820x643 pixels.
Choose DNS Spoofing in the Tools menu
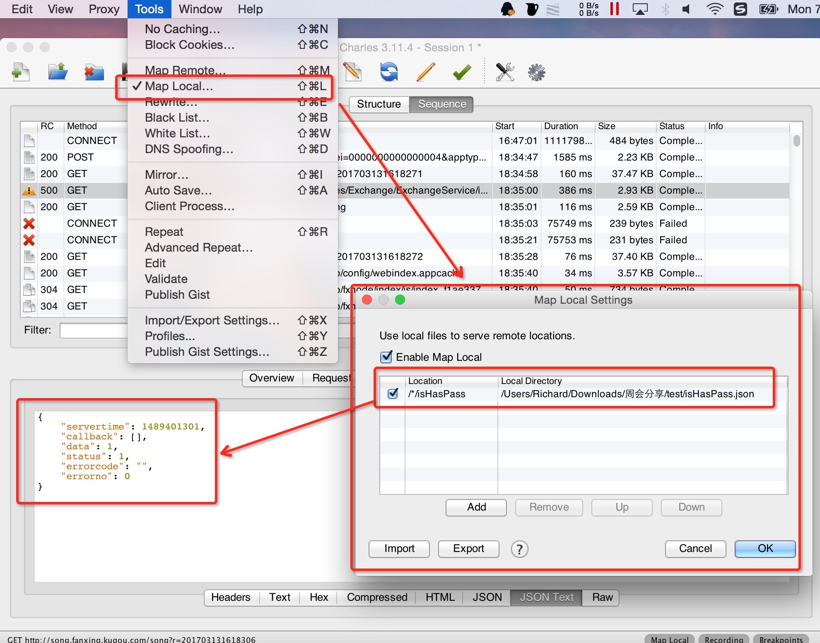point(189,149)
